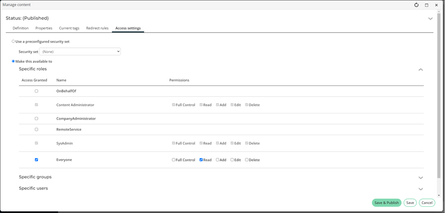This screenshot has height=213, width=445.
Task: Click the refresh icon in title bar
Action: (x=417, y=5)
